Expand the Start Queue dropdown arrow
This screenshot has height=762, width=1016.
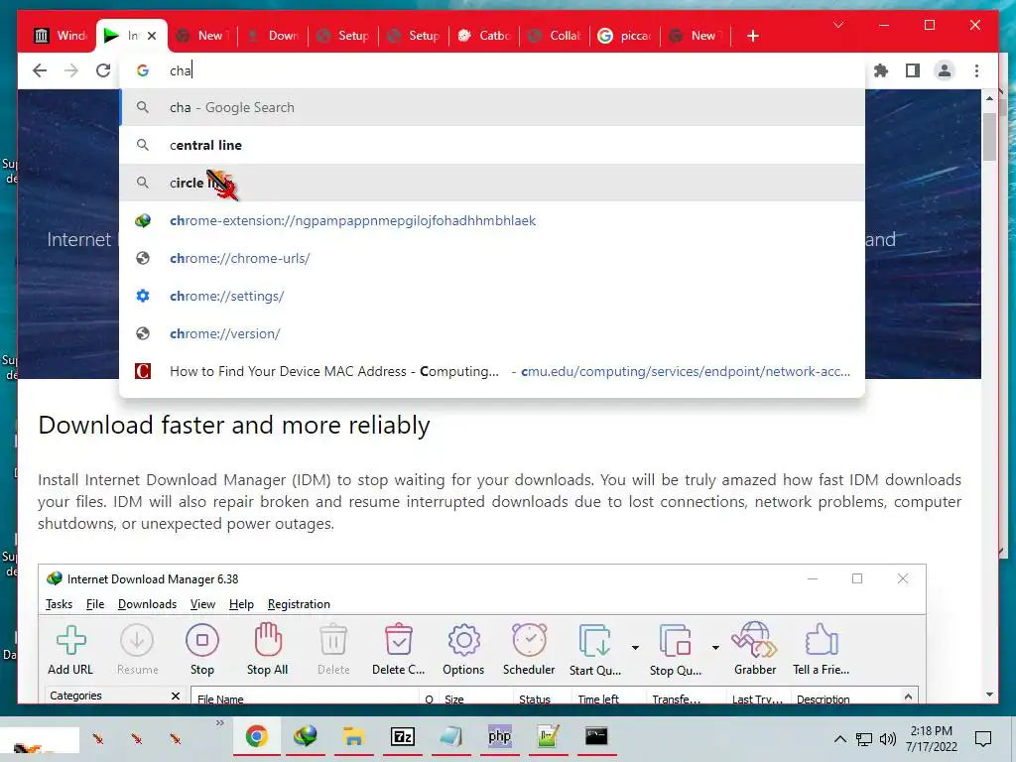click(x=635, y=647)
